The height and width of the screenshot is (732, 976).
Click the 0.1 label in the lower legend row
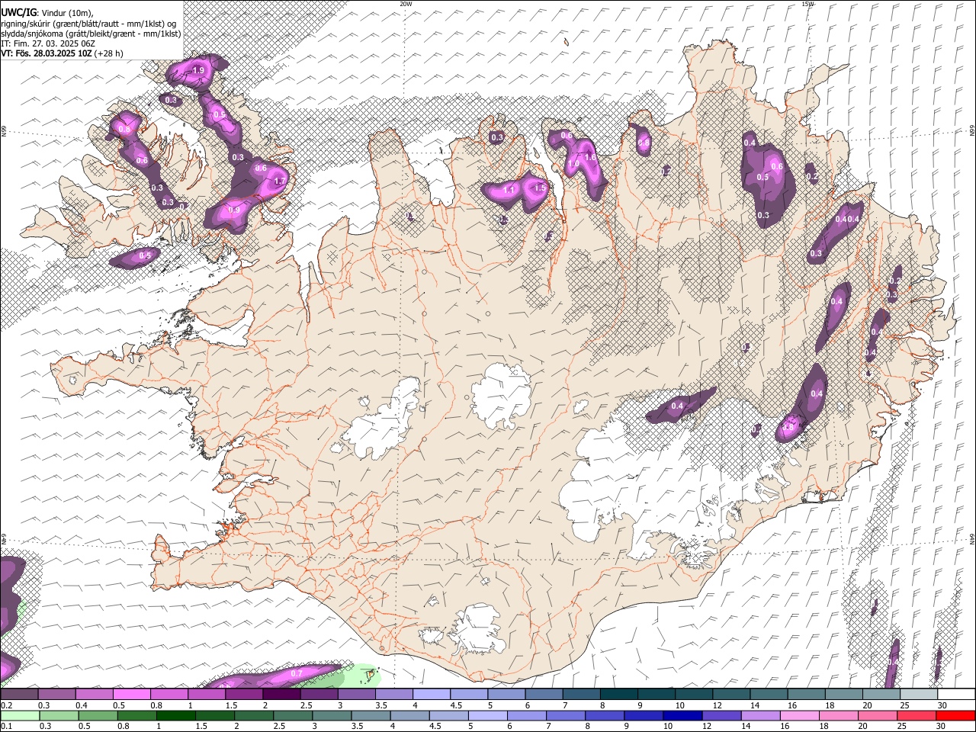[7, 727]
